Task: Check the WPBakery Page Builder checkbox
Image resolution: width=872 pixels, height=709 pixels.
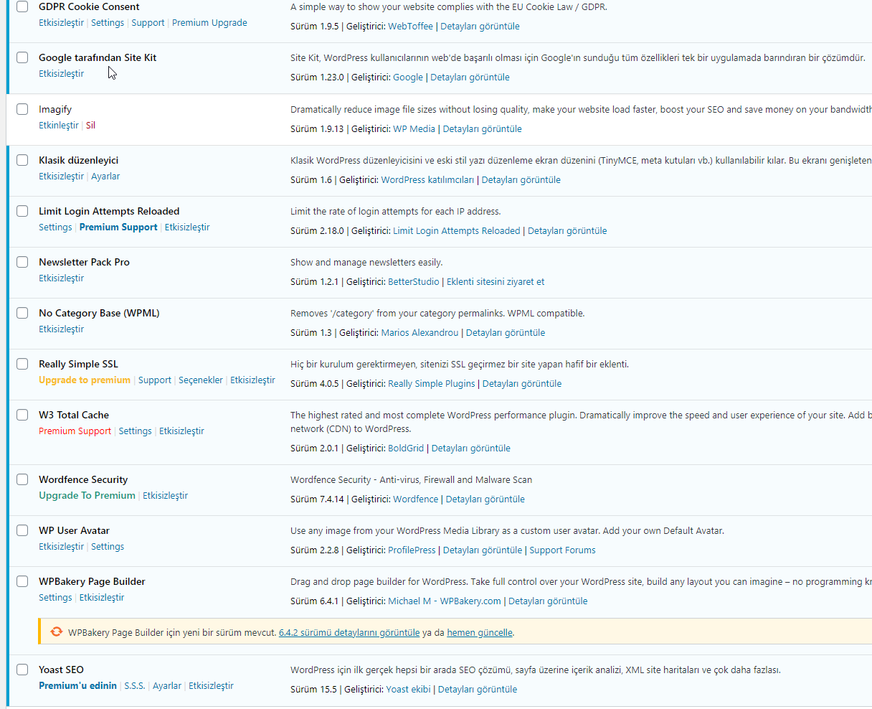Action: (22, 581)
